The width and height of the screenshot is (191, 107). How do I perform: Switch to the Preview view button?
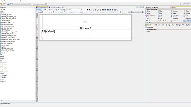[x=51, y=10]
